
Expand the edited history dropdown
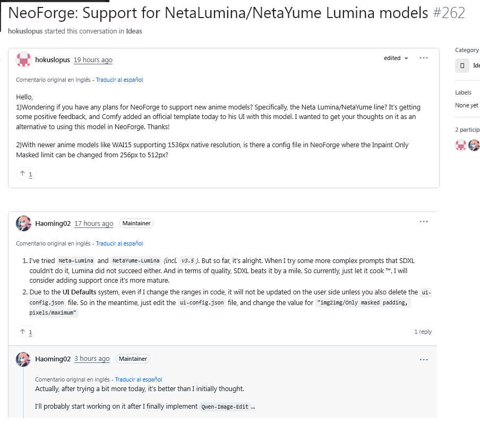[396, 58]
